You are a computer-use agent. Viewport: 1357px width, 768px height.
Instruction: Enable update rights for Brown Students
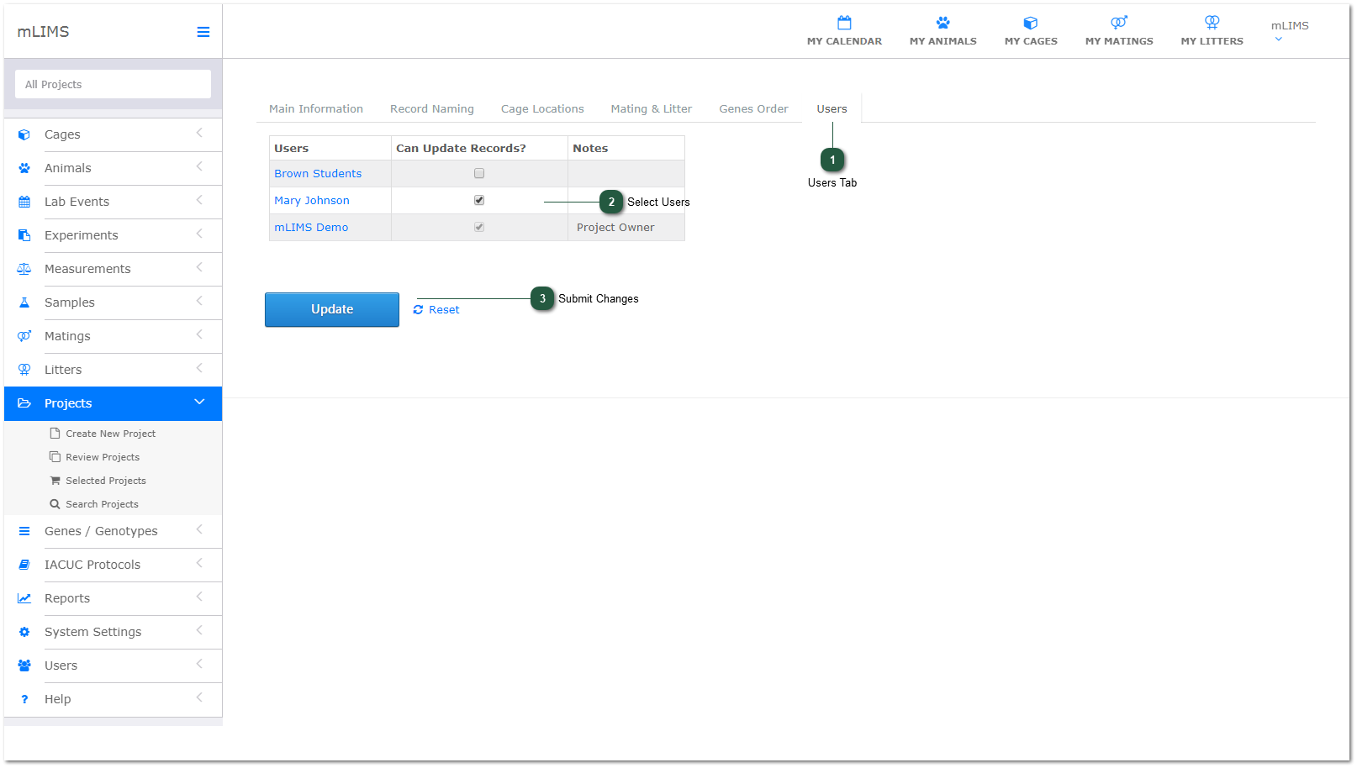coord(479,173)
